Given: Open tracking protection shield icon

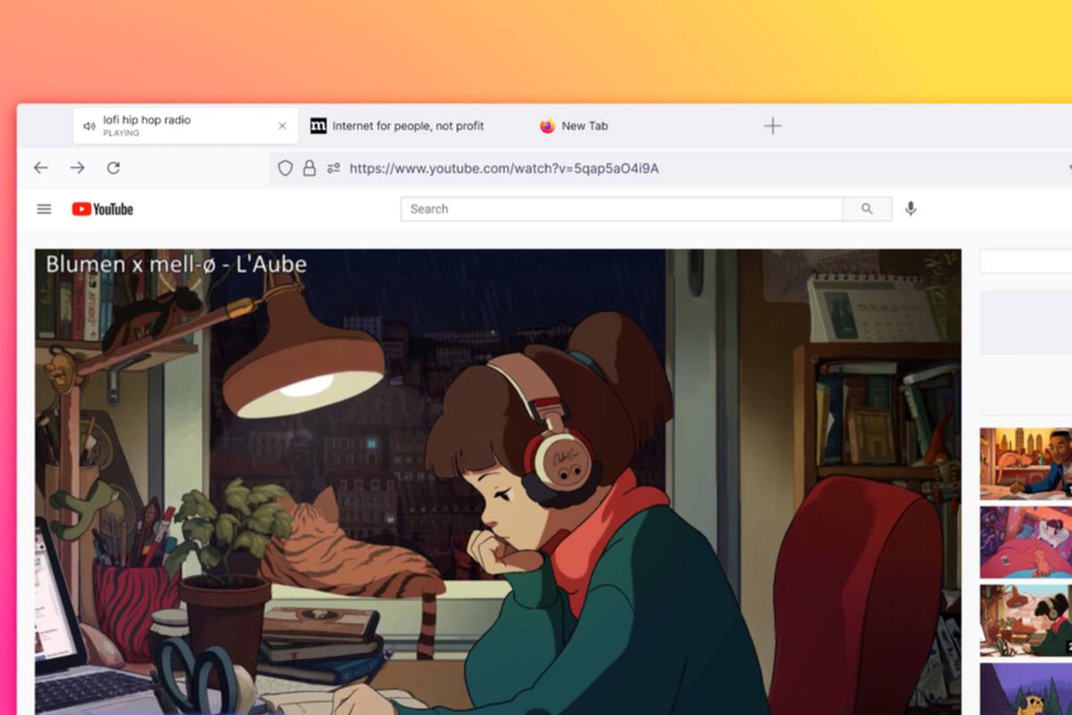Looking at the screenshot, I should (x=285, y=168).
